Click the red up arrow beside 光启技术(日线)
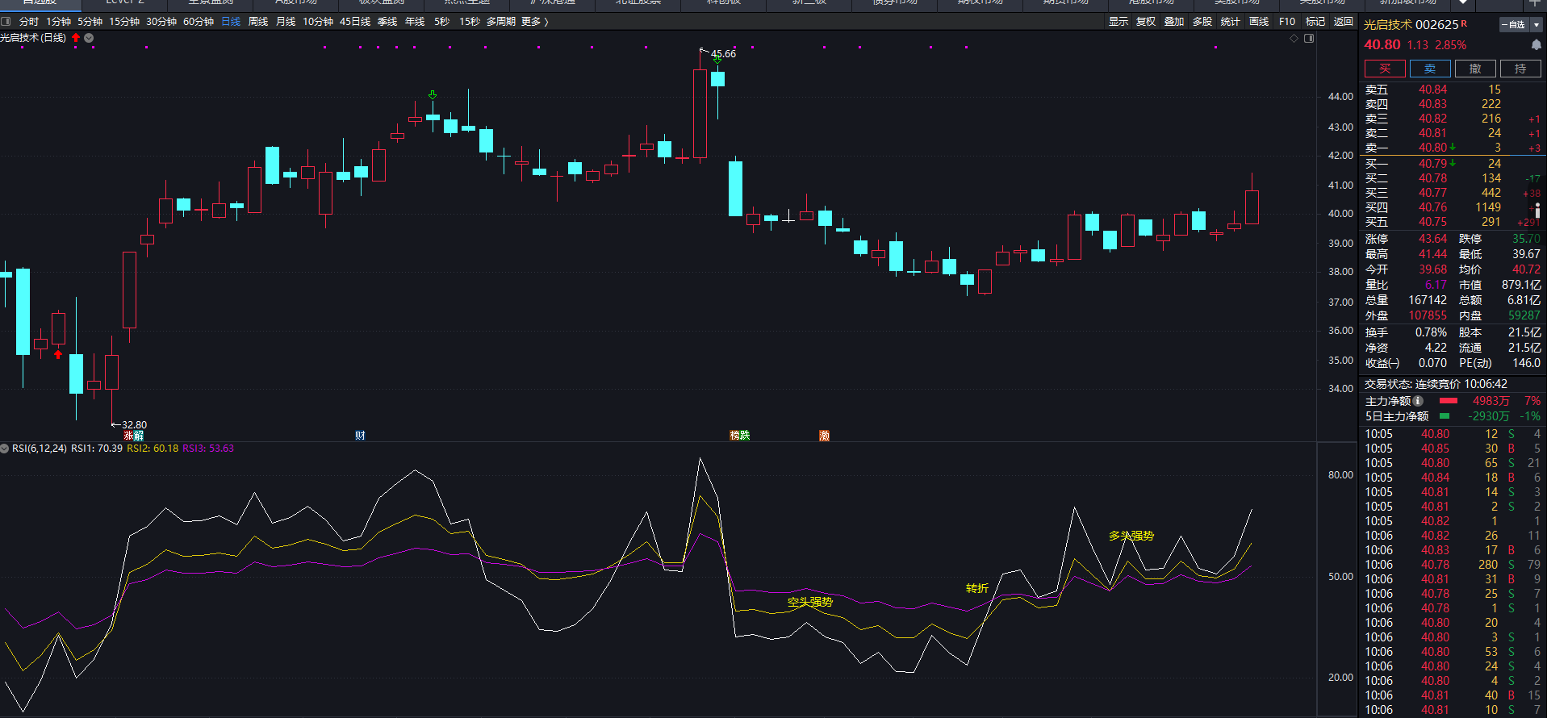This screenshot has height=718, width=1547. click(x=76, y=38)
